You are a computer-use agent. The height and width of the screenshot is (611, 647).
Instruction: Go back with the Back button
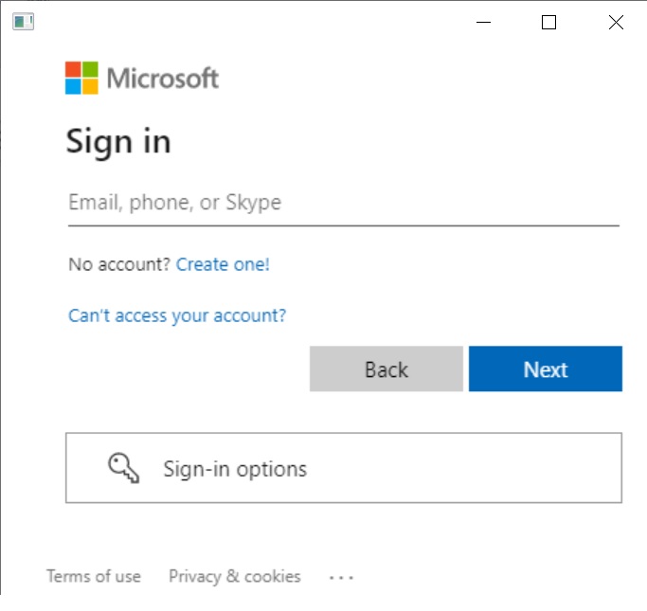click(386, 368)
